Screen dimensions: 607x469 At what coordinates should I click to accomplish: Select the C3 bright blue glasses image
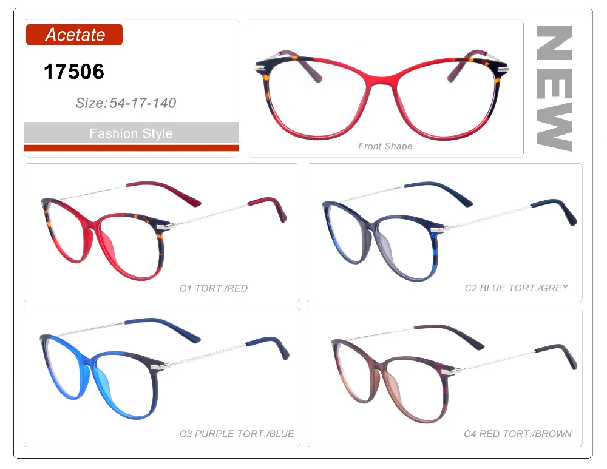click(x=164, y=368)
